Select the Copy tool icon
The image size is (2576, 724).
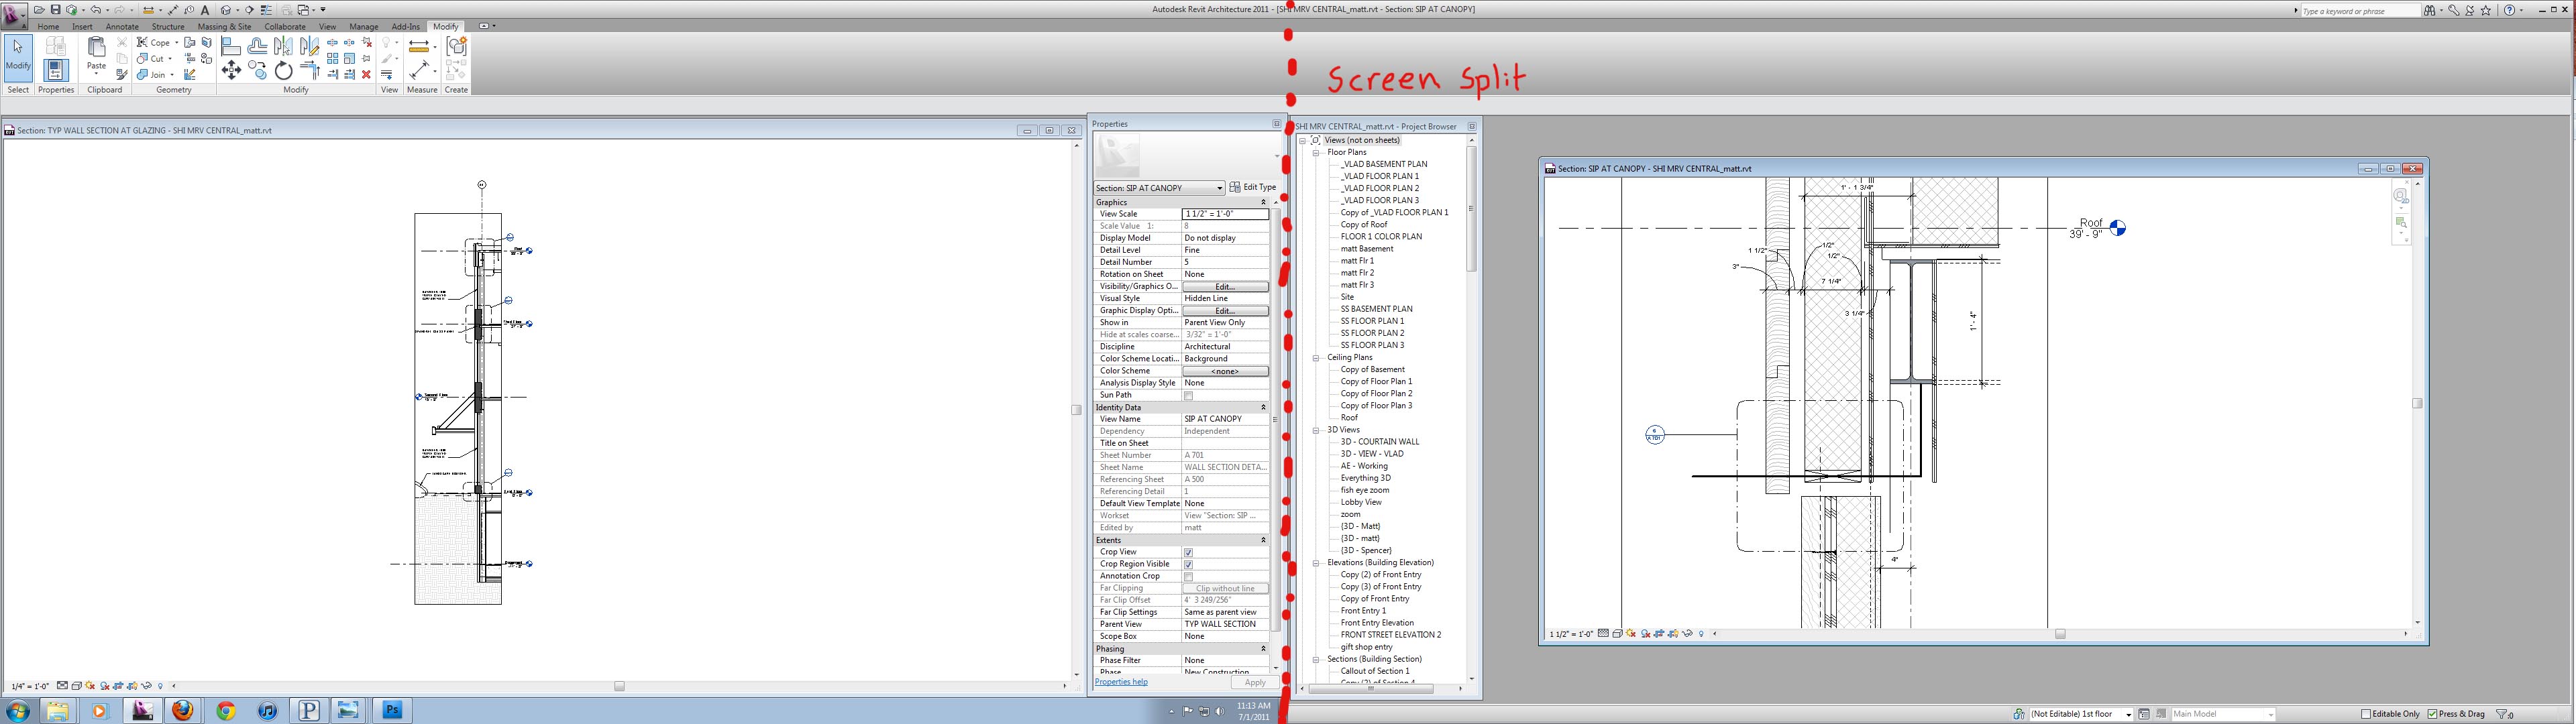point(258,70)
